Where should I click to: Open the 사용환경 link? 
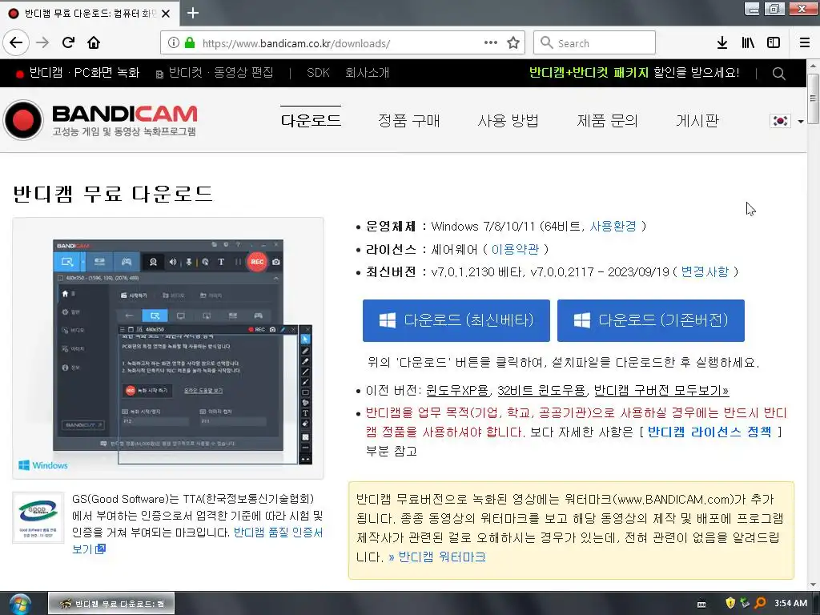click(x=613, y=227)
